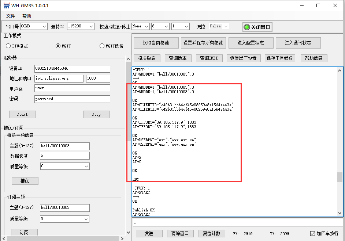Click the device ID input field
The width and height of the screenshot is (345, 241).
pos(72,69)
